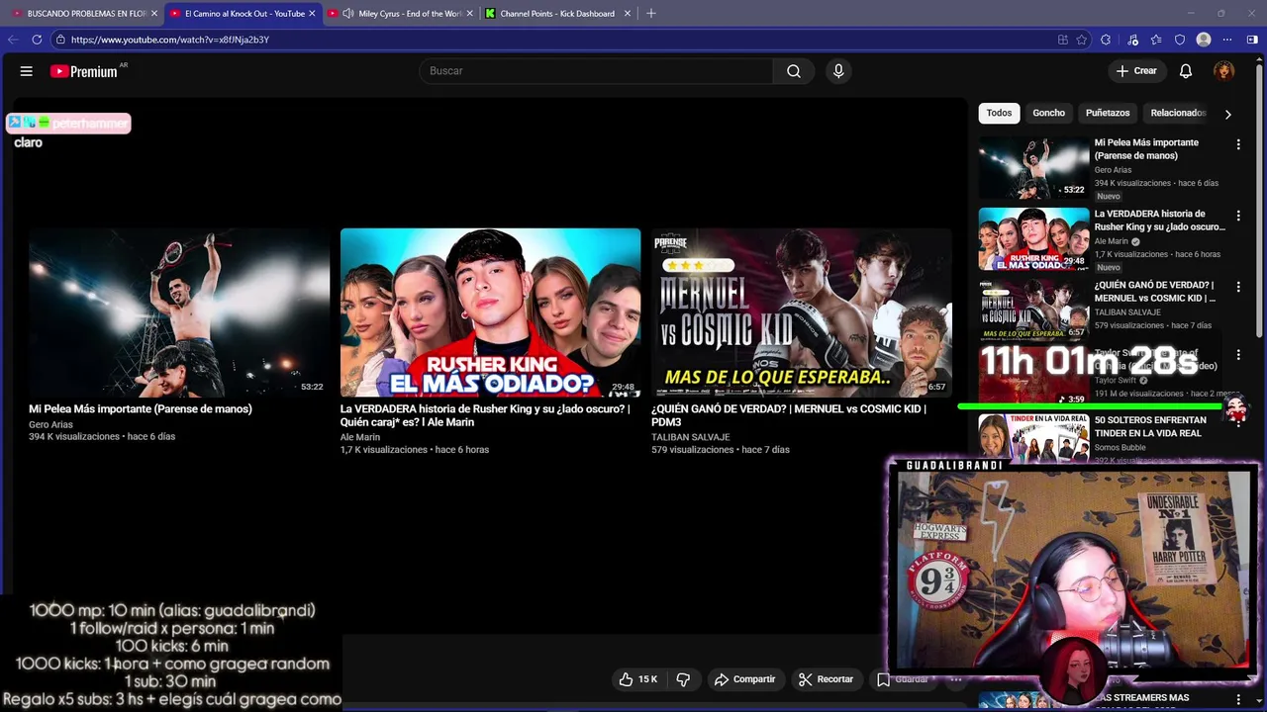Start voice search with microphone
This screenshot has height=712, width=1267.
[838, 71]
